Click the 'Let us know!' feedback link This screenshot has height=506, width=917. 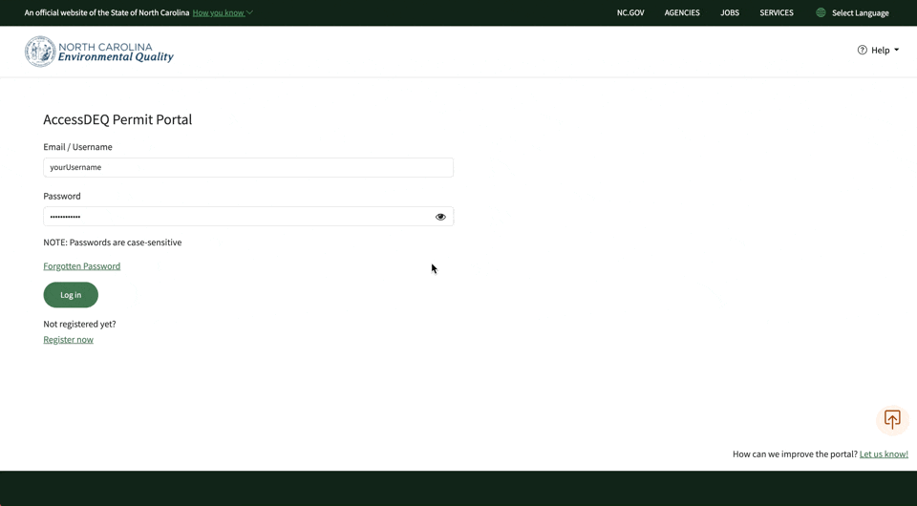coord(884,454)
